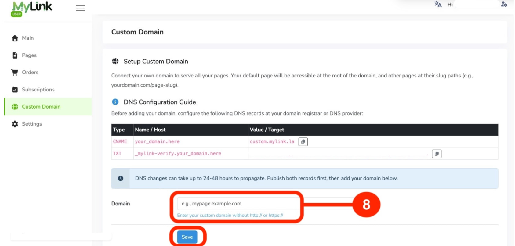Image resolution: width=515 pixels, height=246 pixels.
Task: Click the Settings gear icon
Action: [15, 124]
